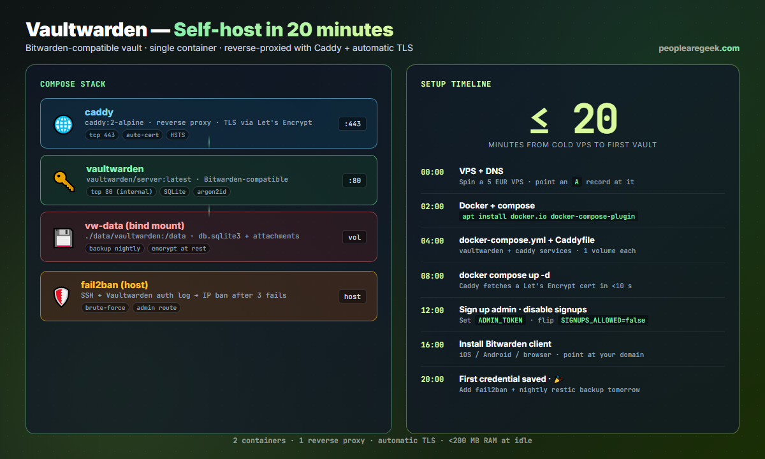Click the 00:00 timeline marker
The image size is (765, 459).
[432, 172]
